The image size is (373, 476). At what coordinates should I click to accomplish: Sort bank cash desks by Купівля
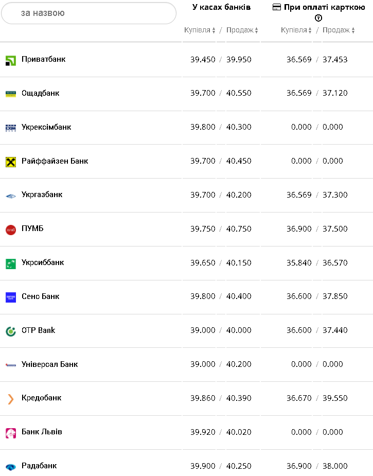click(x=200, y=30)
